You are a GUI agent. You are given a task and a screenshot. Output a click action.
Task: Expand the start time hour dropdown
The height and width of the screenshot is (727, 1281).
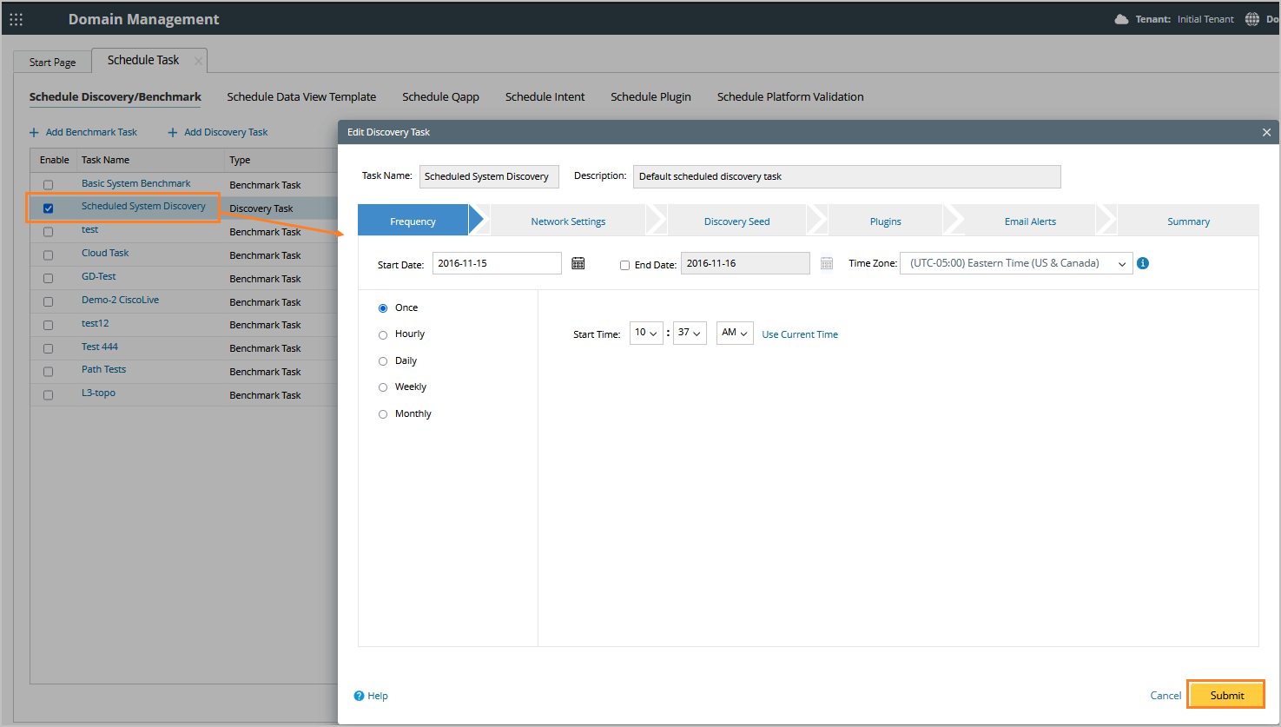[645, 333]
